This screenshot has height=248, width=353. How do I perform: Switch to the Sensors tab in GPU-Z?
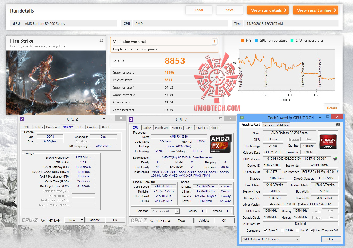(268, 125)
